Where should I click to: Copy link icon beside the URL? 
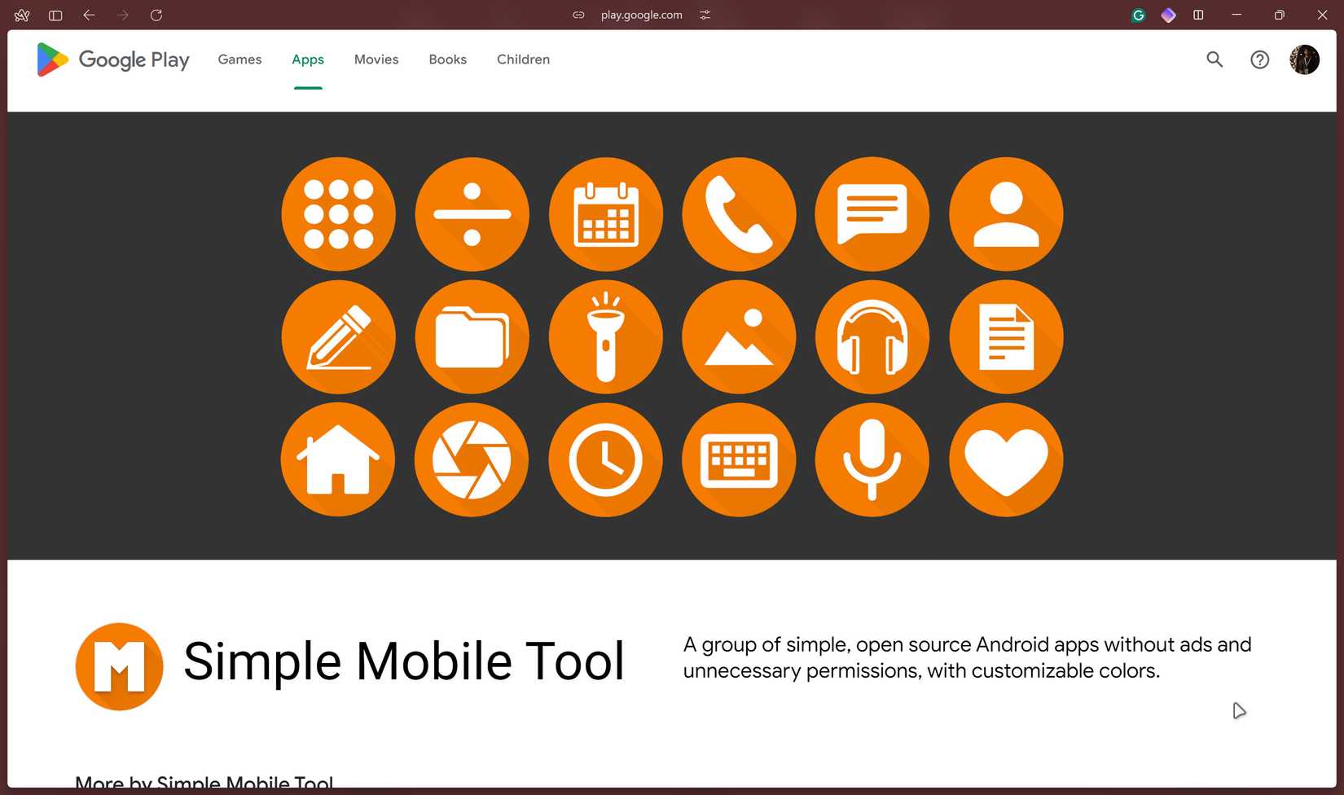tap(578, 15)
